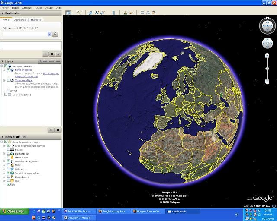The height and width of the screenshot is (221, 277).
Task: Click the Ajouter du contenu button
Action: pyautogui.click(x=50, y=61)
